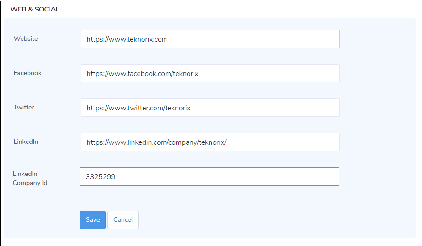Click empty space at right of Website field
The width and height of the screenshot is (422, 246).
(294, 39)
